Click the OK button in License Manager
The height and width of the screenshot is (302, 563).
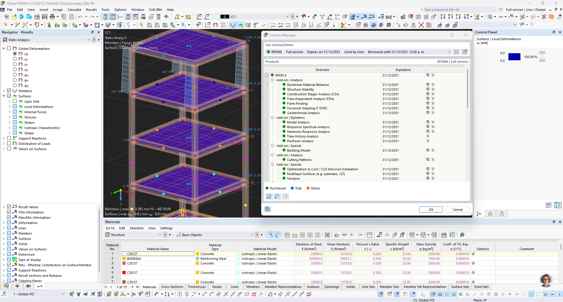(431, 210)
